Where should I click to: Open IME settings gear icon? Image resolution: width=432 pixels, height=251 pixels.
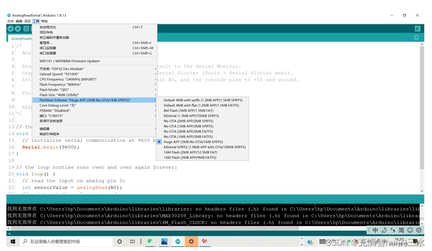coord(419,230)
